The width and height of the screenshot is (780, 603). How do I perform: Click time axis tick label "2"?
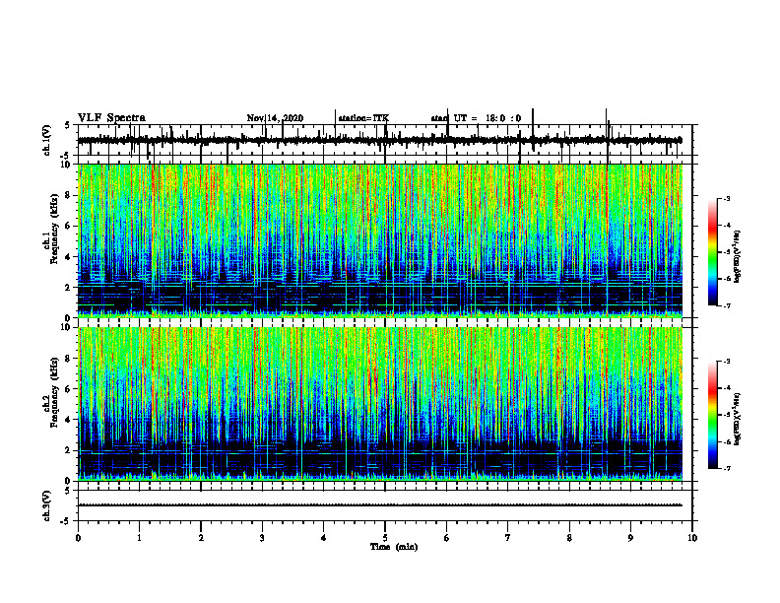pos(201,538)
